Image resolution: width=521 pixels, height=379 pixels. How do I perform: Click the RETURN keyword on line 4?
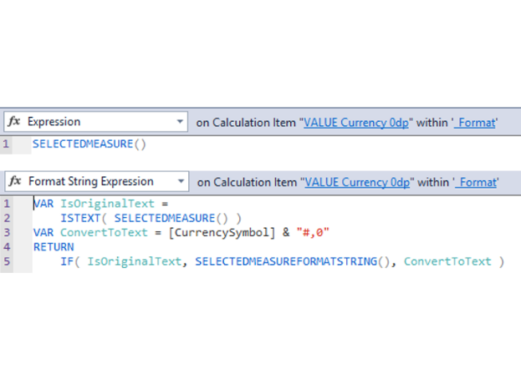click(54, 247)
